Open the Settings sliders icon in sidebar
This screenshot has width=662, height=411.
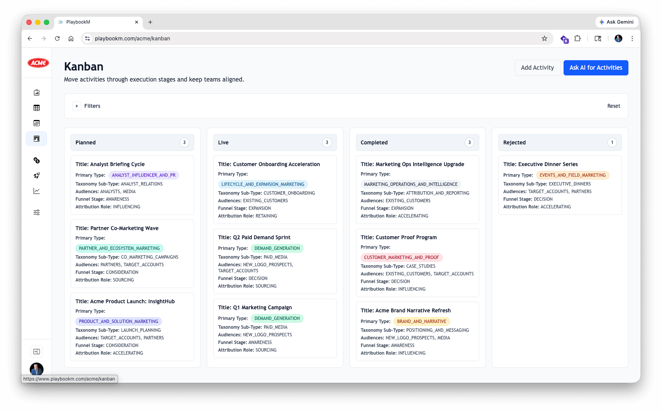point(36,212)
